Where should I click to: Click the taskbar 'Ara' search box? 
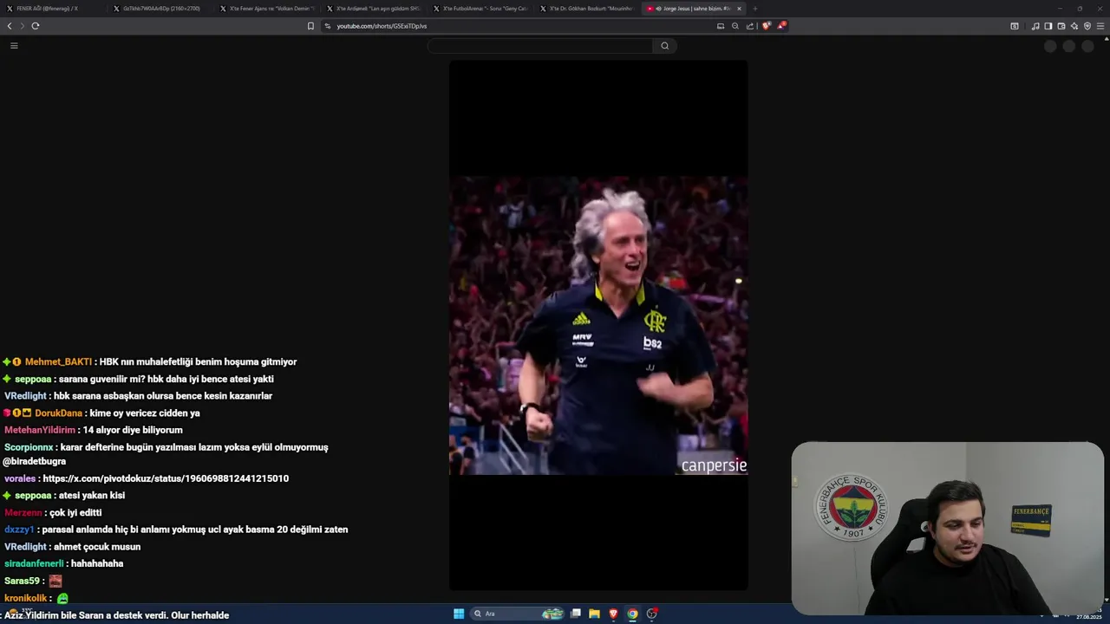click(518, 614)
